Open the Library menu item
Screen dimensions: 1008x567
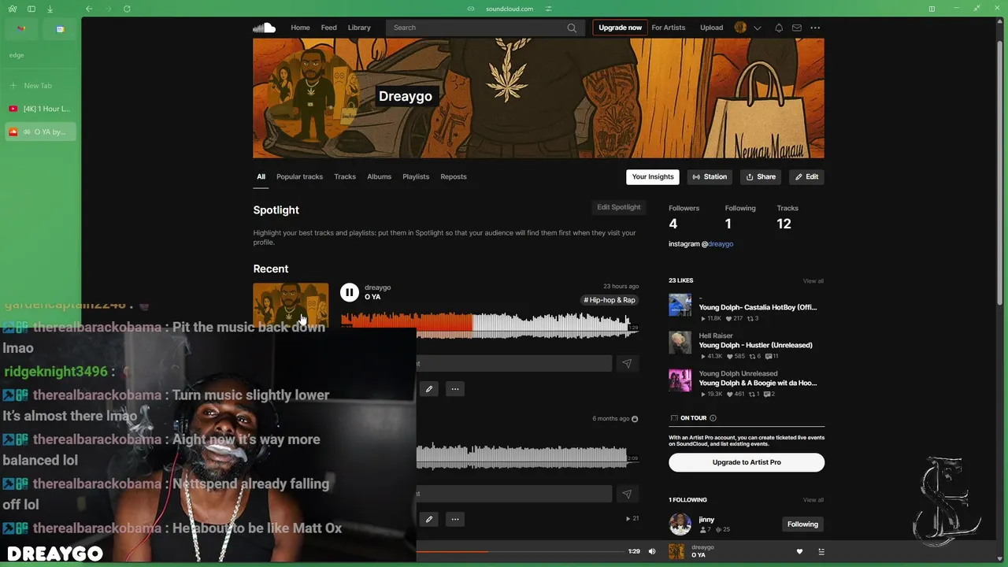tap(359, 28)
